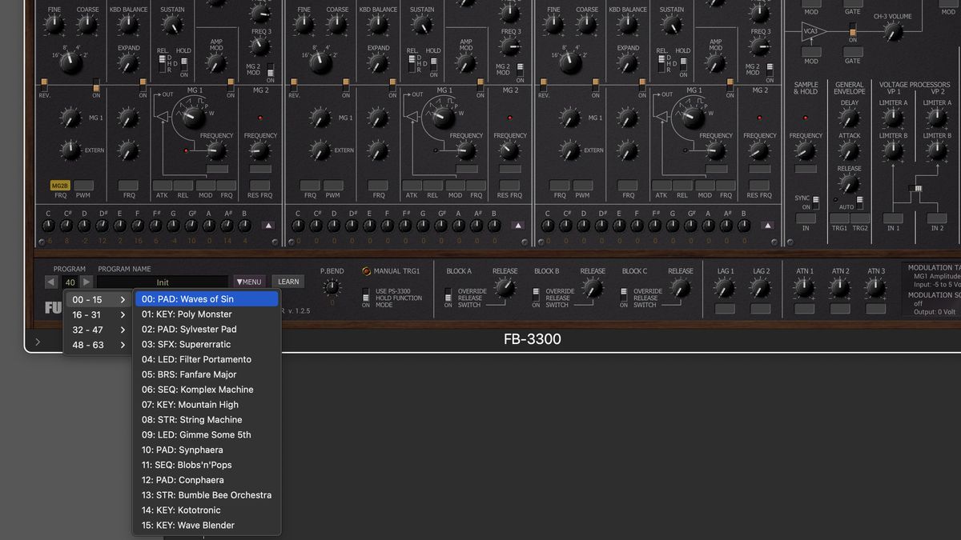961x540 pixels.
Task: Toggle the General Envelope AUTO switch
Action: (860, 202)
